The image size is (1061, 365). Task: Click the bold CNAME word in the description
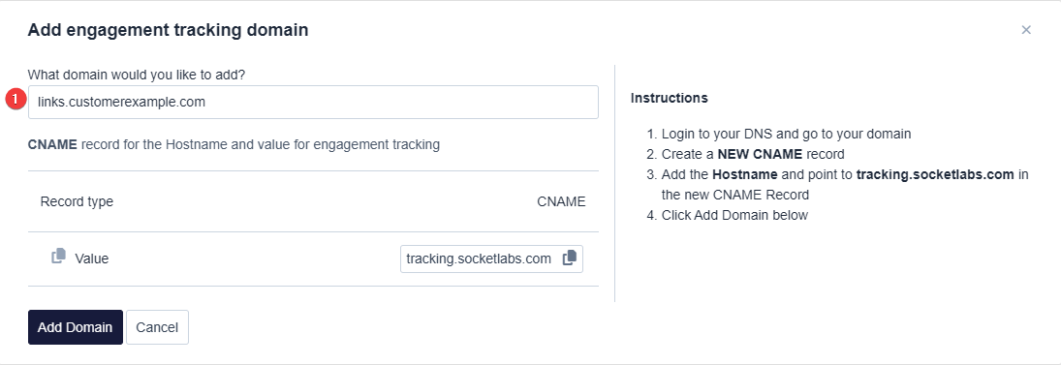(x=52, y=144)
